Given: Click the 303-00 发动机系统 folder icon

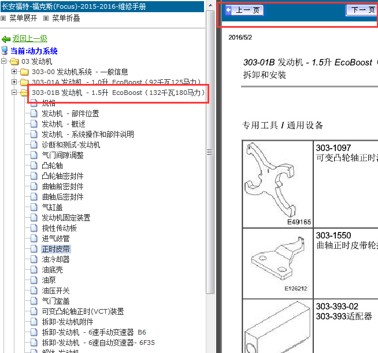Looking at the screenshot, I should (25, 72).
